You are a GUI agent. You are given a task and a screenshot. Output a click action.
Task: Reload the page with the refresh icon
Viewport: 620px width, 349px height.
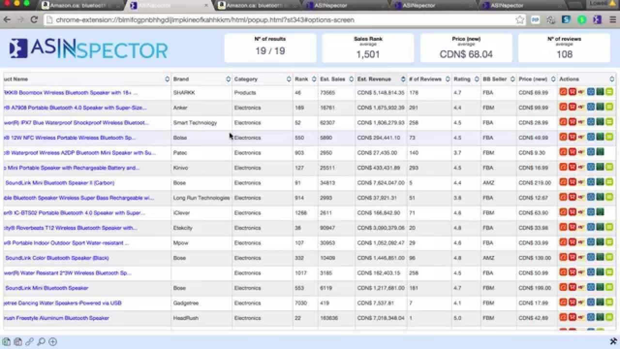pyautogui.click(x=34, y=20)
